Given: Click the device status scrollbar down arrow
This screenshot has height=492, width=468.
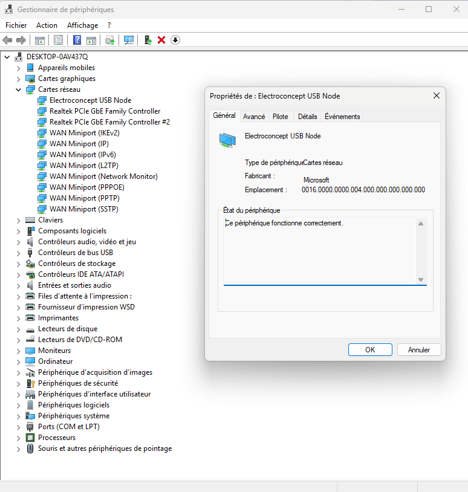Looking at the screenshot, I should (421, 279).
